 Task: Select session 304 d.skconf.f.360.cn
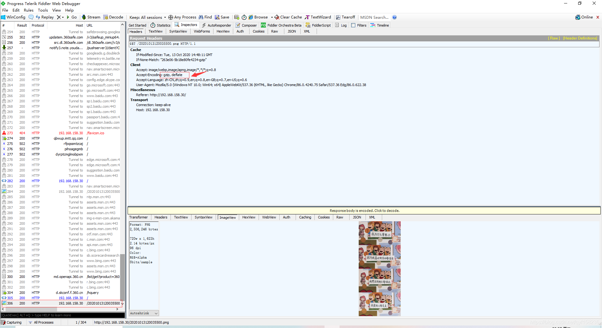pos(61,293)
